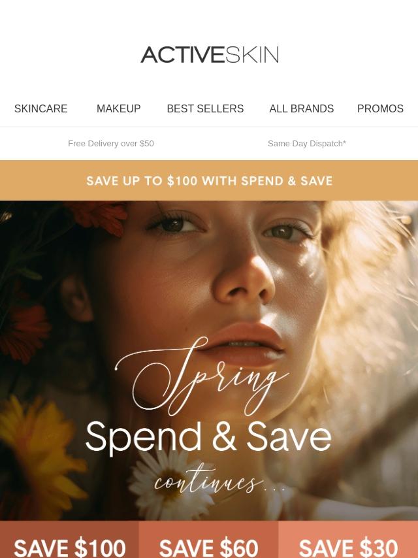
Task: Select the SAVE $100 offer tile
Action: pos(69,540)
